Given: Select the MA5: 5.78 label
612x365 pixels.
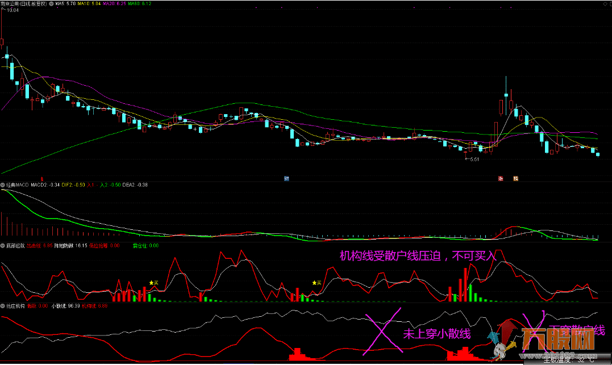Looking at the screenshot, I should point(65,3).
